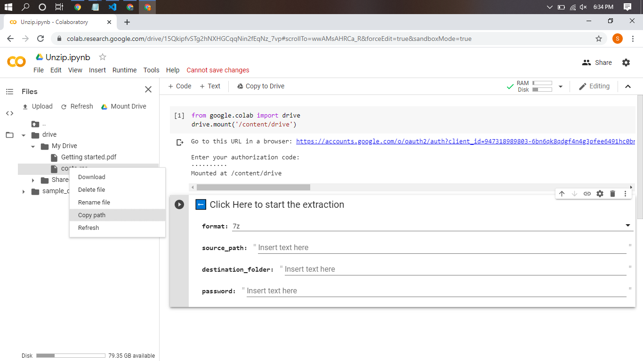Expand the sample_data folder
Image resolution: width=643 pixels, height=361 pixels.
[x=24, y=191]
